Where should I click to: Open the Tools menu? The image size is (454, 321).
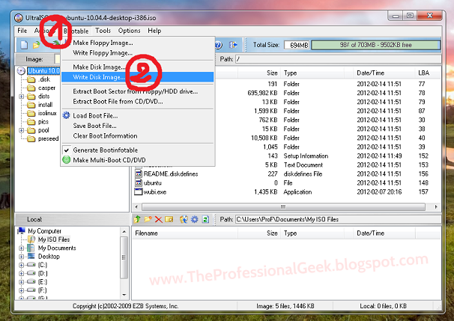pos(103,31)
